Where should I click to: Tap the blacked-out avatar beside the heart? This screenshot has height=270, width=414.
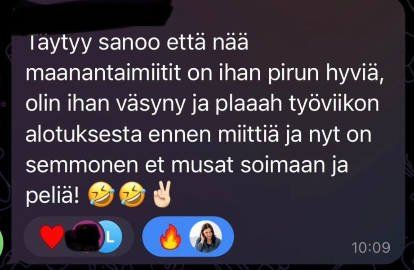[x=83, y=236]
